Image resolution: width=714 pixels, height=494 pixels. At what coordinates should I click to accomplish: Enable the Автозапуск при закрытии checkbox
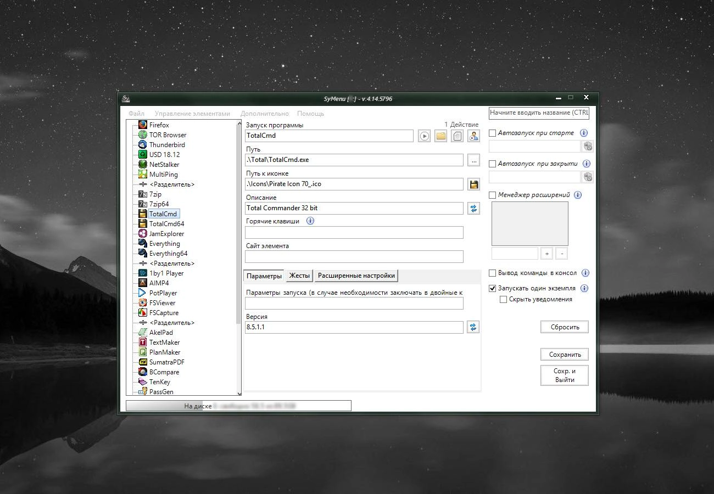[493, 164]
